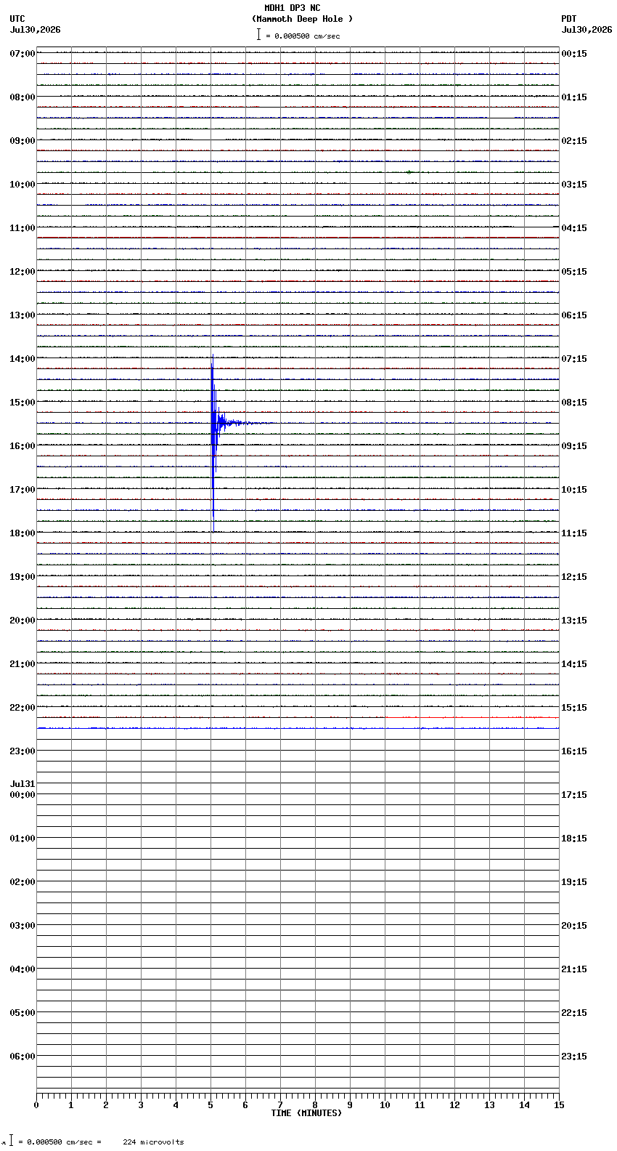
Task: Click the 13:15 PDT time label
Action: point(574,621)
